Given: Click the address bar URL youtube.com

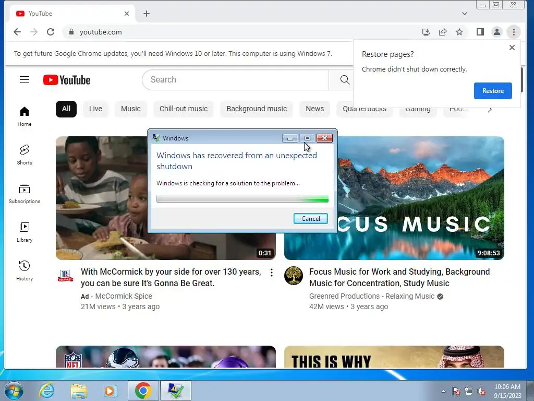Looking at the screenshot, I should point(101,32).
